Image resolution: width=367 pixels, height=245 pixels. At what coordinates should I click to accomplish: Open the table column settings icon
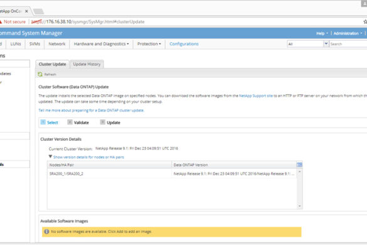[299, 165]
